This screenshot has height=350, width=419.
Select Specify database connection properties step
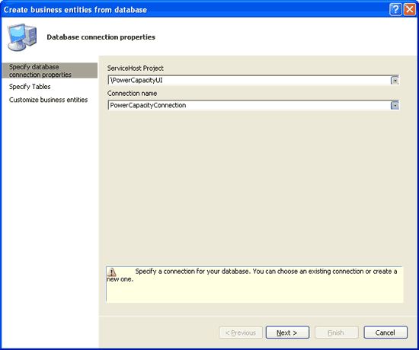(x=50, y=71)
